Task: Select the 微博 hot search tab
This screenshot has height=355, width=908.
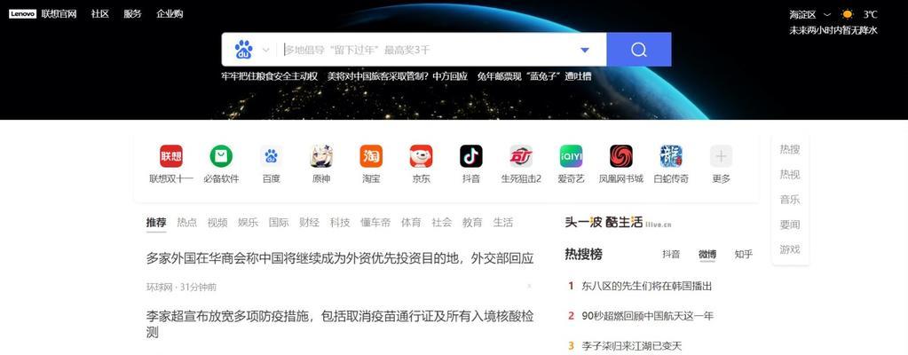Action: 707,254
